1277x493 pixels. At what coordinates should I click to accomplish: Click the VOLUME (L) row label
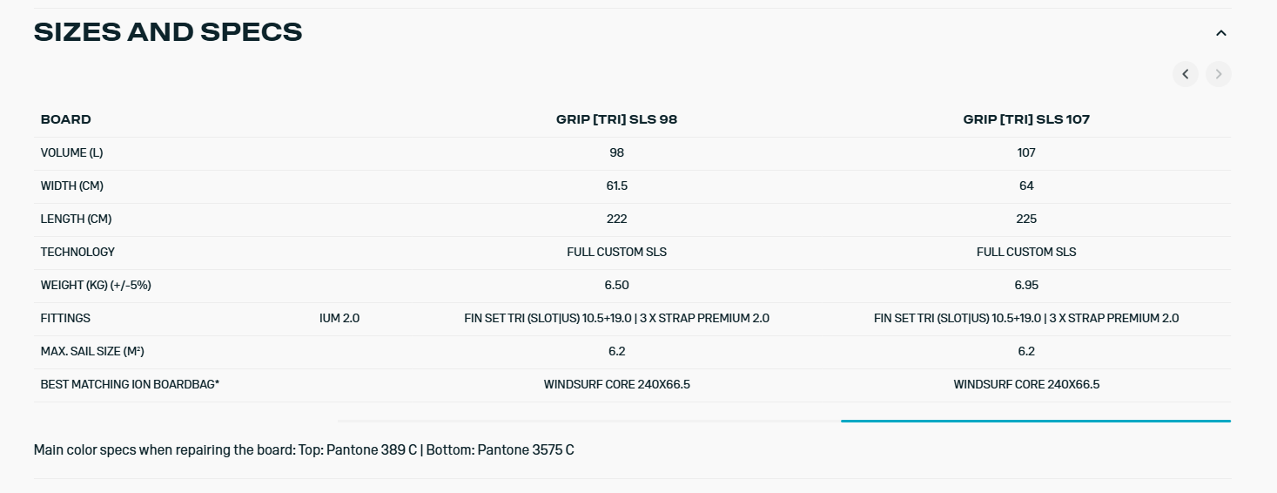click(71, 152)
